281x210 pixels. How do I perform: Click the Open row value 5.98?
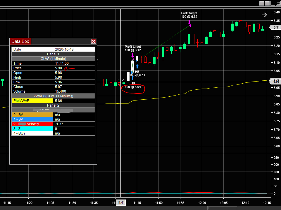coord(58,73)
